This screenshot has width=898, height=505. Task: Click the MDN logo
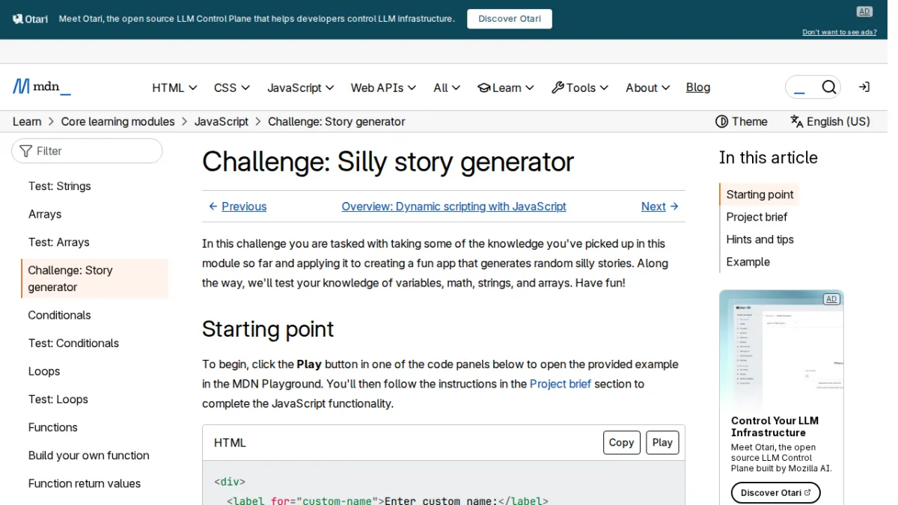(42, 87)
